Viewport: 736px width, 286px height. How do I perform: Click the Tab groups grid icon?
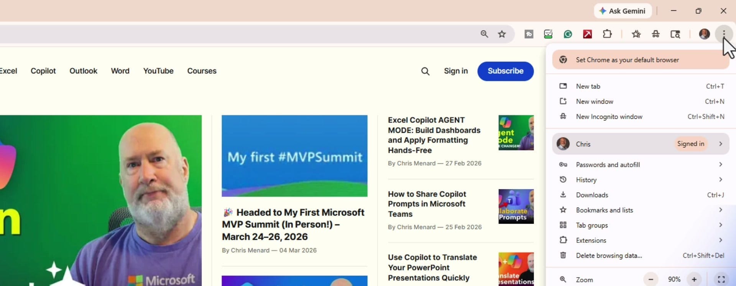point(563,225)
